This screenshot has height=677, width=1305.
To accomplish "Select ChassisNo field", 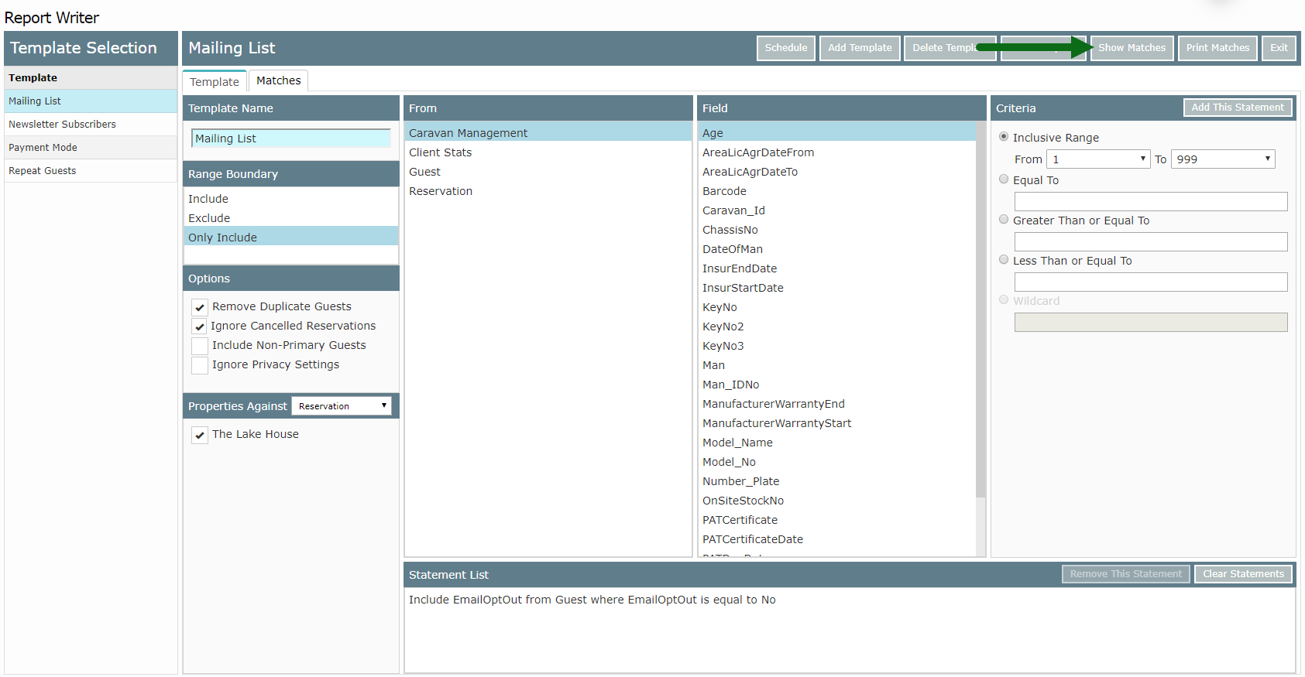I will click(836, 230).
